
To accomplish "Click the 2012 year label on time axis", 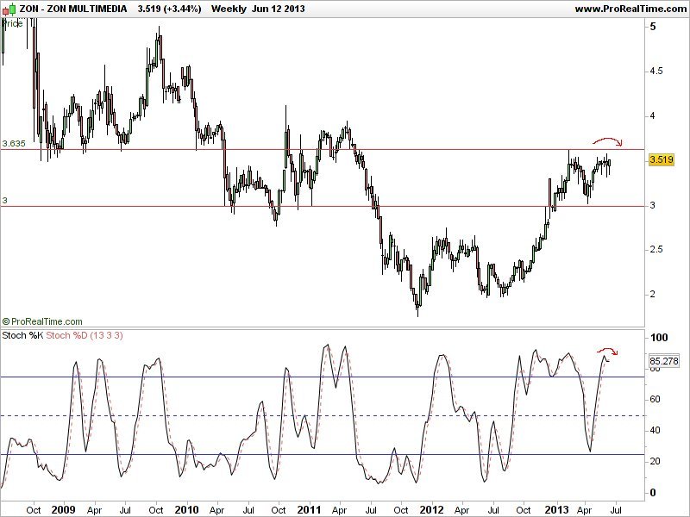I will pos(432,510).
